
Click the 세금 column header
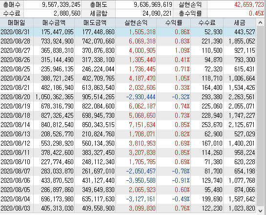(240, 22)
